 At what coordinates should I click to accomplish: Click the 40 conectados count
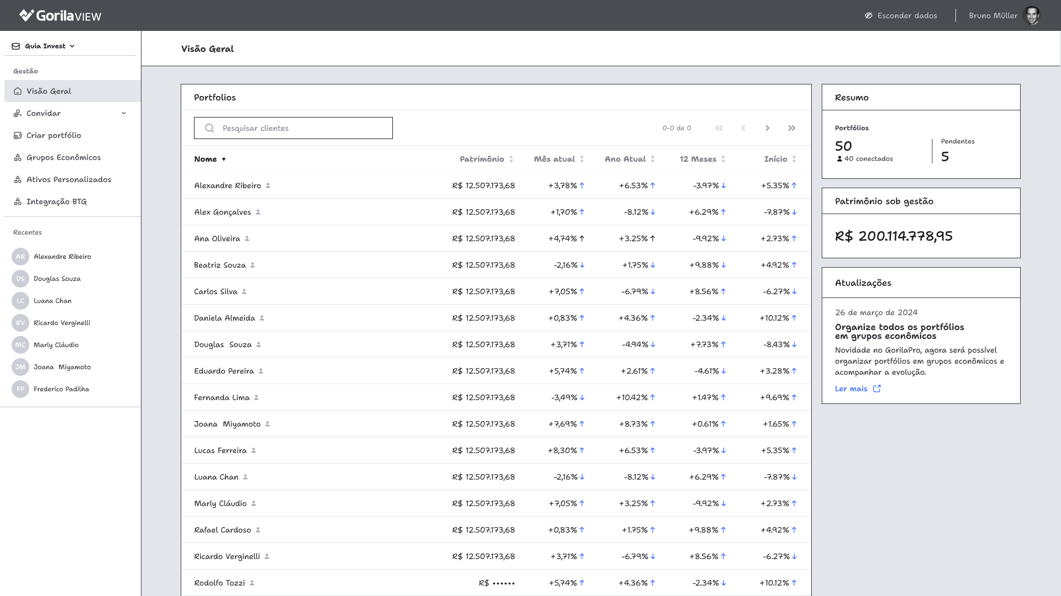click(865, 158)
